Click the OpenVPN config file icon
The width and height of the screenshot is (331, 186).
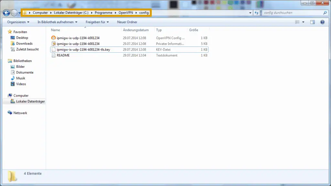pos(54,38)
